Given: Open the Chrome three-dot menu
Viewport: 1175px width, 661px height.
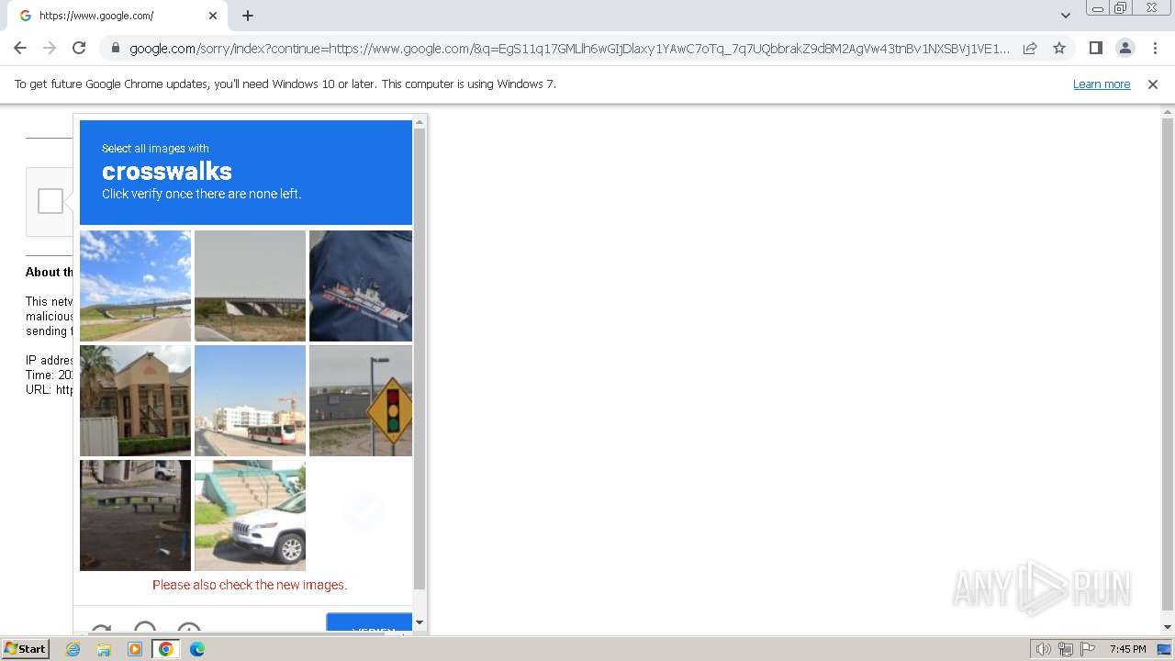Looking at the screenshot, I should (x=1155, y=48).
